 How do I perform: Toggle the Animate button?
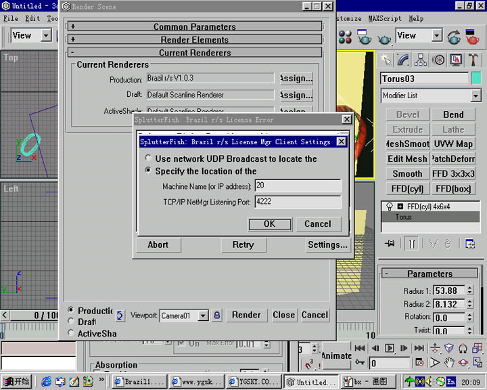pyautogui.click(x=337, y=355)
